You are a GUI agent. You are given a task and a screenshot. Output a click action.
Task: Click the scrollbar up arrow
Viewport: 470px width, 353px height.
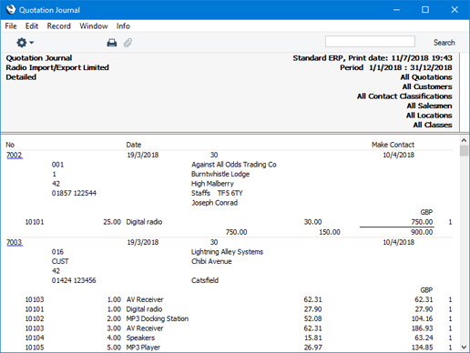tap(464, 140)
